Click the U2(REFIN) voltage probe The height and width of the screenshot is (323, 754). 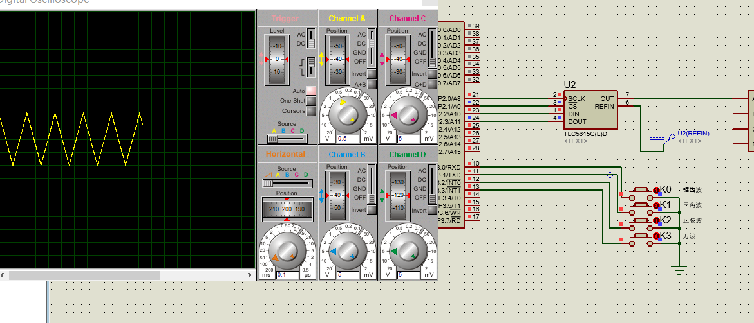point(670,138)
